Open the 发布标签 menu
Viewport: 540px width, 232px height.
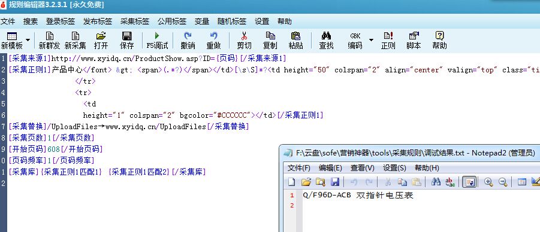[98, 22]
